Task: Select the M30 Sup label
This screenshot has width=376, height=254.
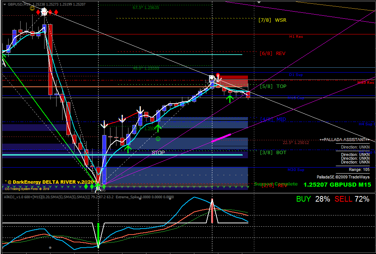Action: pyautogui.click(x=296, y=170)
